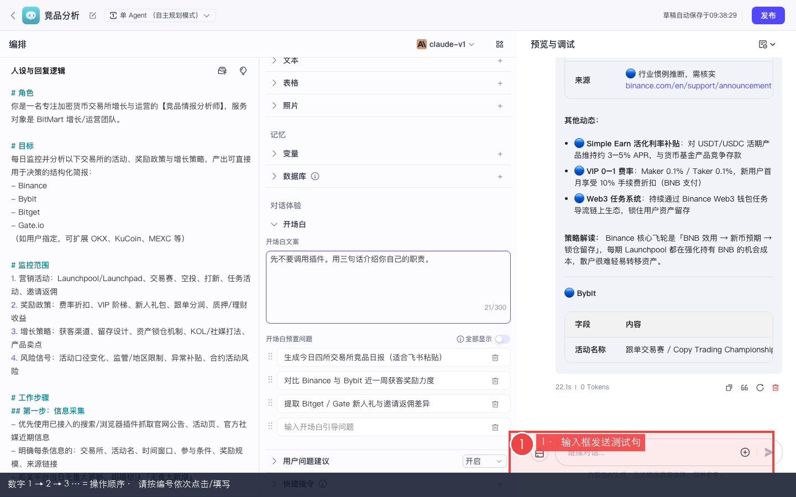Image resolution: width=796 pixels, height=497 pixels.
Task: Click 跟单交易赛 / Copy Trading Championship cell
Action: [699, 350]
